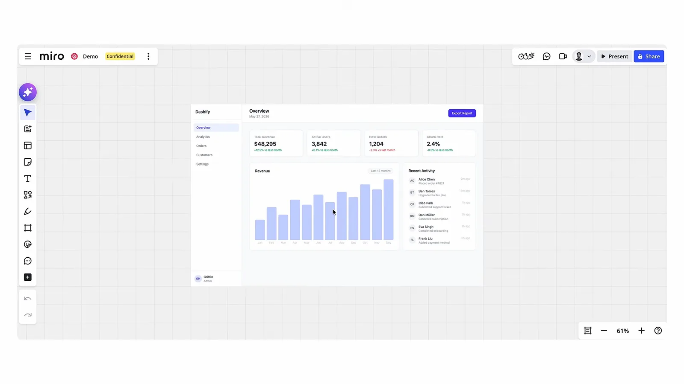
Task: Select the Sticky note tool
Action: [x=28, y=162]
